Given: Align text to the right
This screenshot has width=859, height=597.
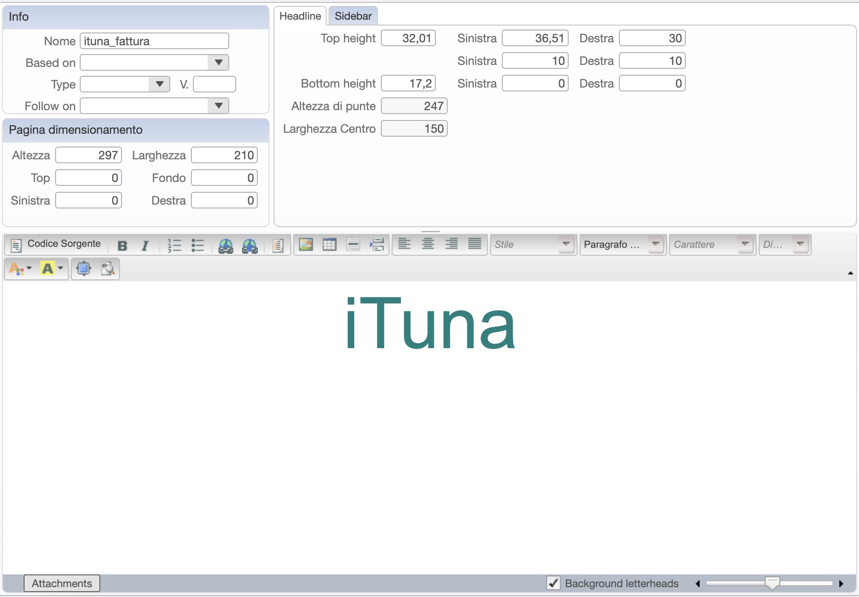Looking at the screenshot, I should coord(452,243).
